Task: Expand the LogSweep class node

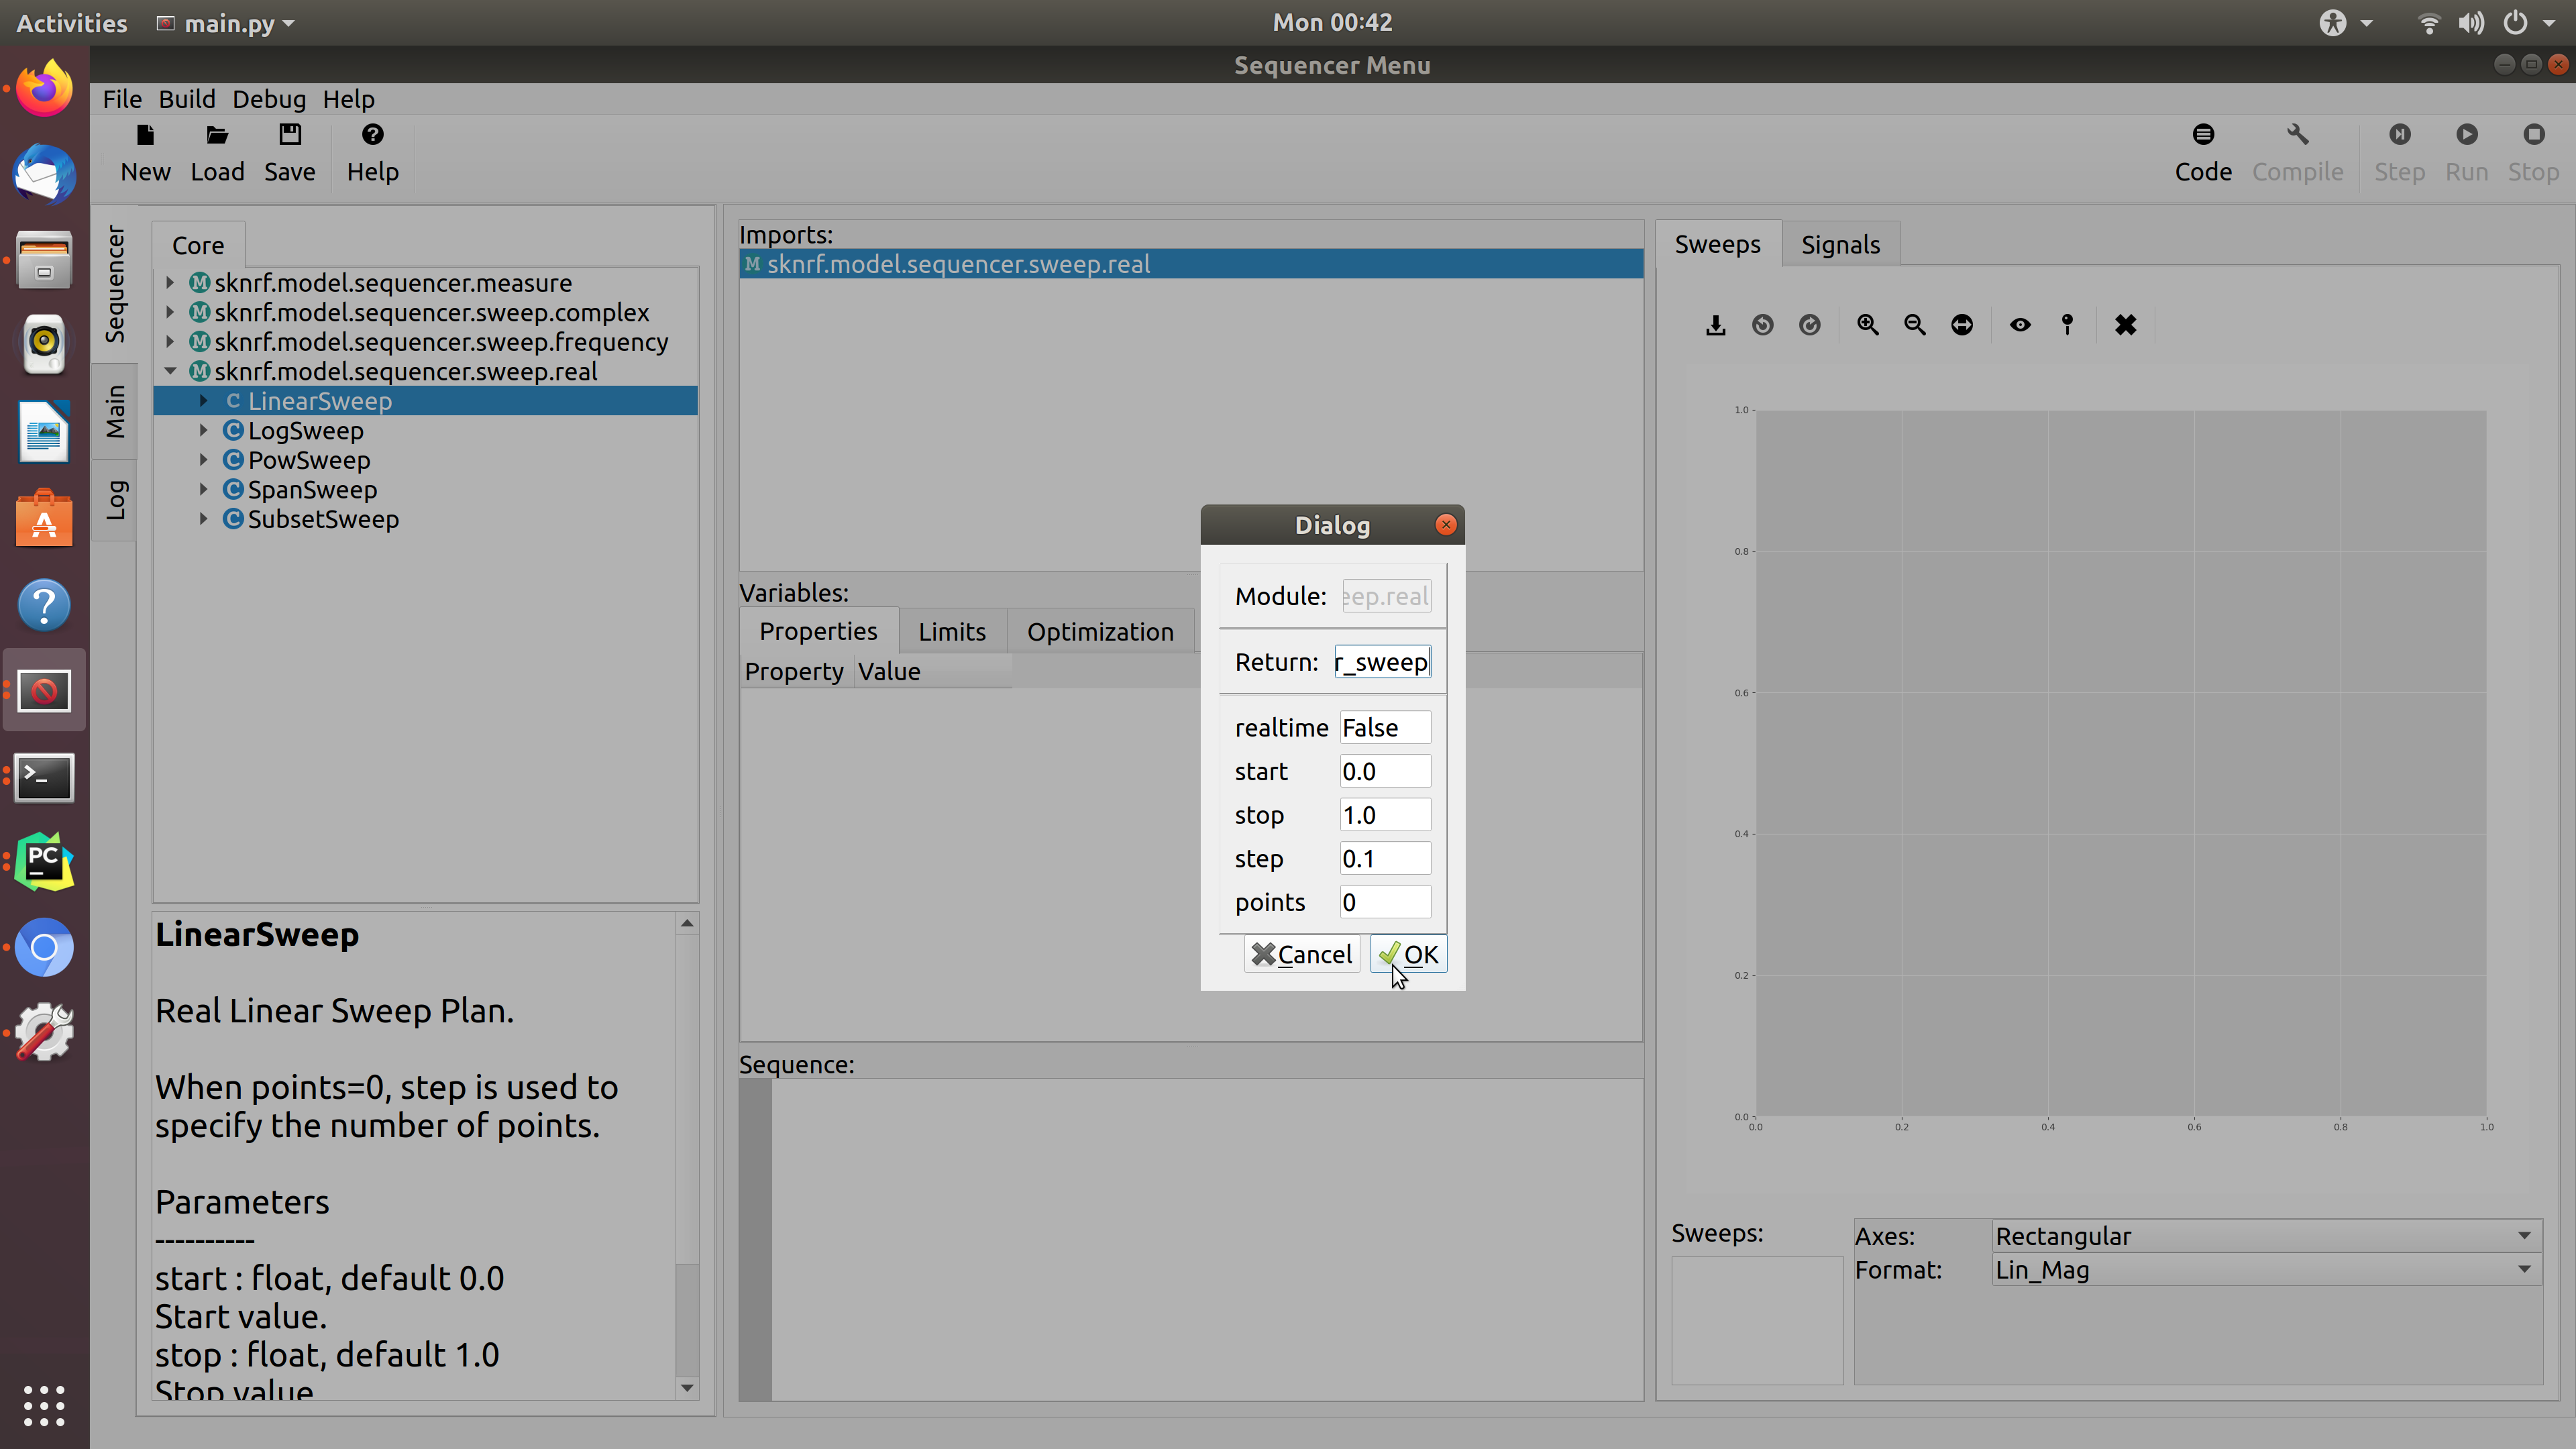Action: pyautogui.click(x=204, y=431)
